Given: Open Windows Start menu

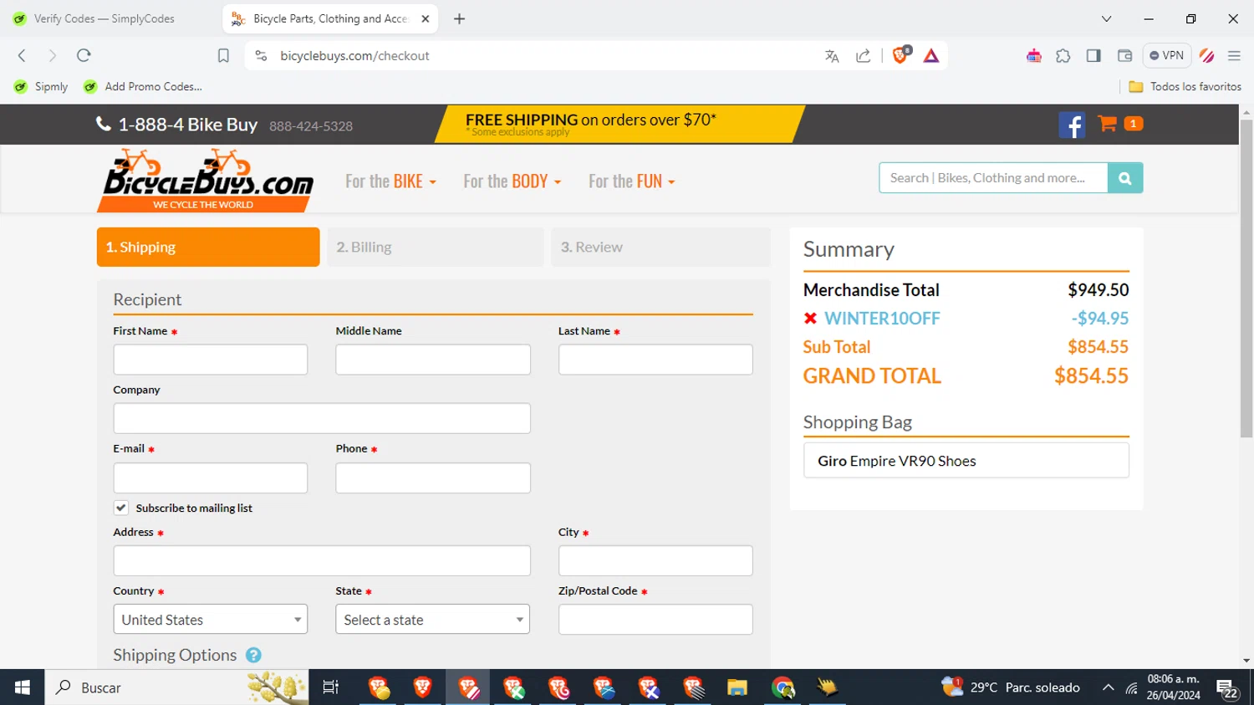Looking at the screenshot, I should [22, 687].
